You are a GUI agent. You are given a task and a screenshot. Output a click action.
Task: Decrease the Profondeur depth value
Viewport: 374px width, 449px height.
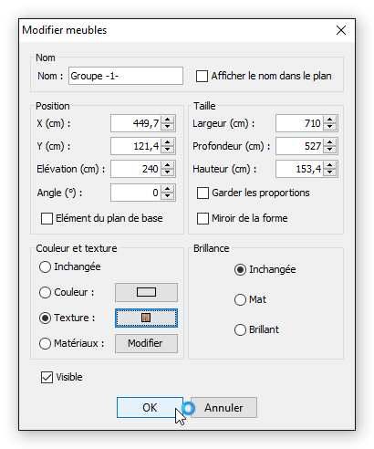(329, 150)
